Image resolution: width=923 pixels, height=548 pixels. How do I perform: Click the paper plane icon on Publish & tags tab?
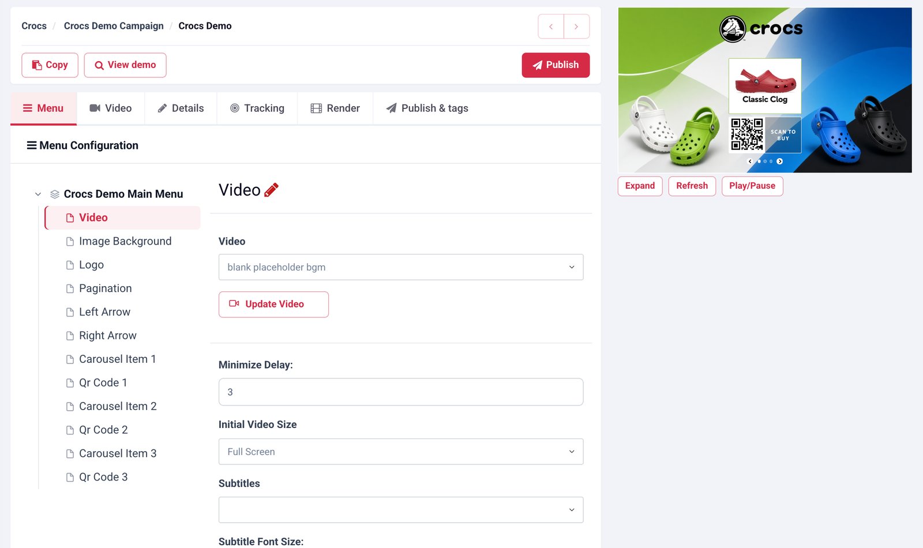click(391, 108)
